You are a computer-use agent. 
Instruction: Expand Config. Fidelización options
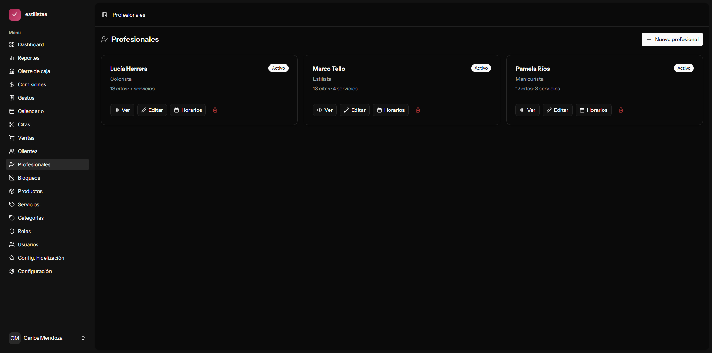[x=41, y=258]
